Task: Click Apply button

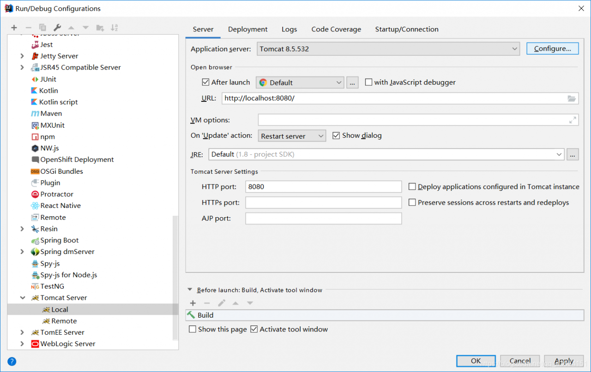Action: click(x=564, y=361)
